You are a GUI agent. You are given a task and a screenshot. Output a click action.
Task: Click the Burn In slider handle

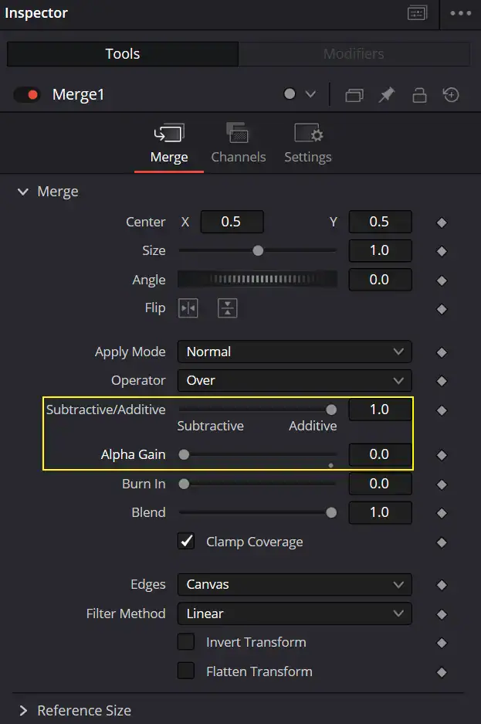pos(184,484)
